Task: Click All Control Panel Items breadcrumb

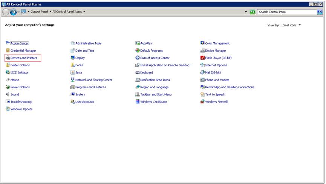Action: point(67,12)
